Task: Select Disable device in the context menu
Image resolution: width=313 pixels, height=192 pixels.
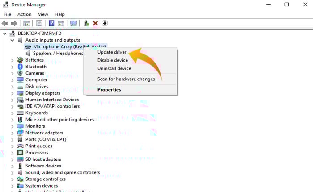Action: tap(113, 60)
